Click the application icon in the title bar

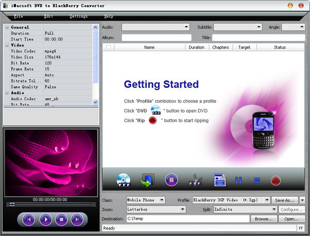point(6,6)
